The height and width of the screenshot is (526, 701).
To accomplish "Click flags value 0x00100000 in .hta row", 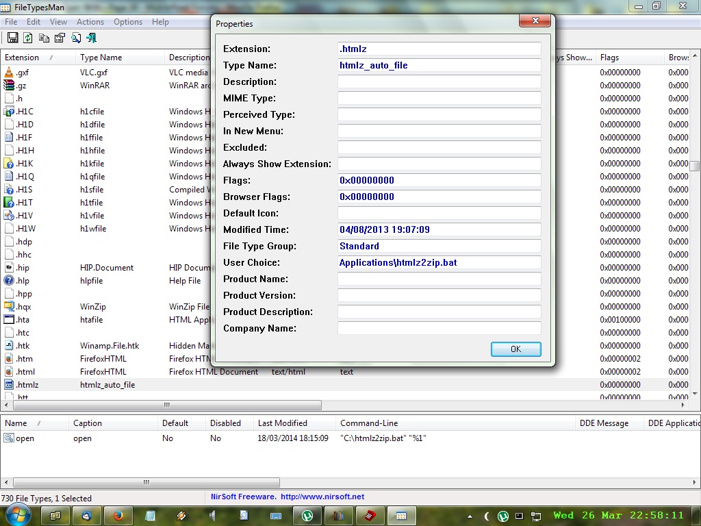I will pos(620,319).
